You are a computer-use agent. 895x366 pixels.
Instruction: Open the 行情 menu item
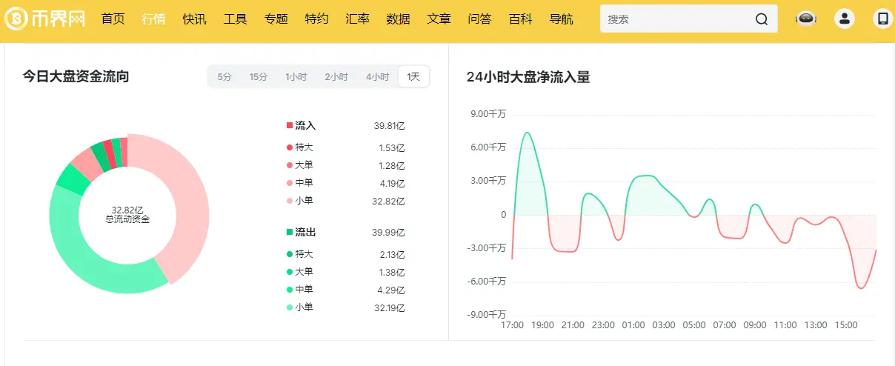click(x=154, y=19)
